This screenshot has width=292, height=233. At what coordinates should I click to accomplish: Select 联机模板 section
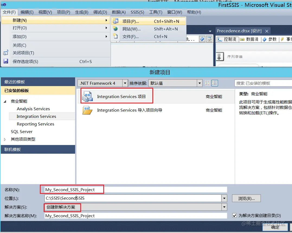38,149
